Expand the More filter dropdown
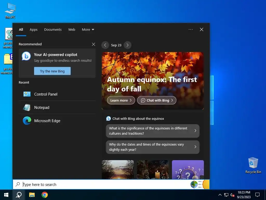This screenshot has height=200, width=266. pos(88,30)
